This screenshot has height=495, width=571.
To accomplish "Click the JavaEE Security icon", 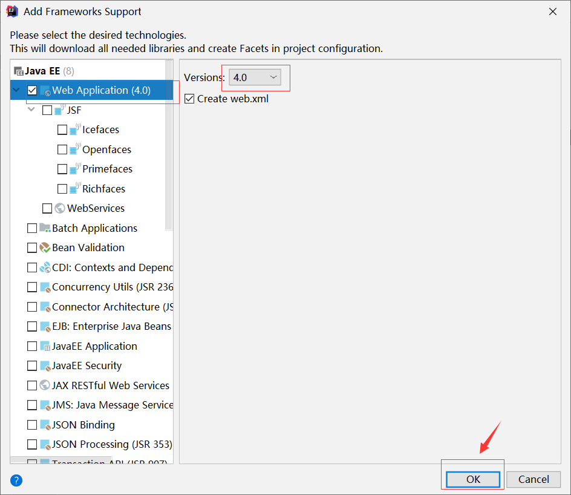I will pyautogui.click(x=45, y=366).
